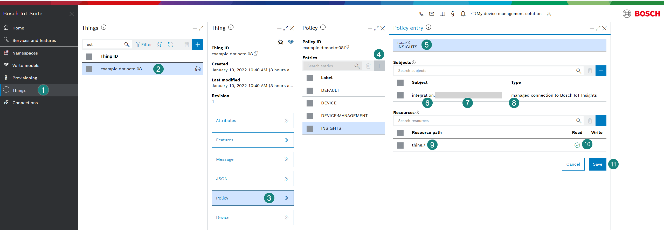Image resolution: width=664 pixels, height=230 pixels.
Task: Click the phone contact icon in header
Action: [x=421, y=14]
